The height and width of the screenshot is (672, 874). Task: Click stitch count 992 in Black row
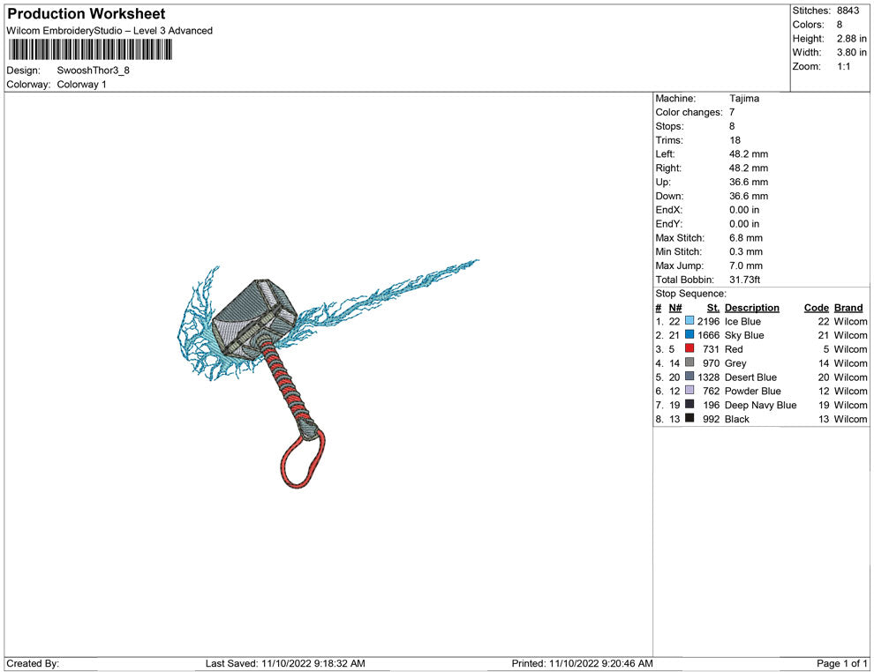pyautogui.click(x=712, y=419)
